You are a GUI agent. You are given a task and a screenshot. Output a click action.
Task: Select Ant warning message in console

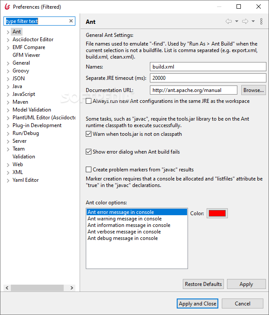(137, 219)
